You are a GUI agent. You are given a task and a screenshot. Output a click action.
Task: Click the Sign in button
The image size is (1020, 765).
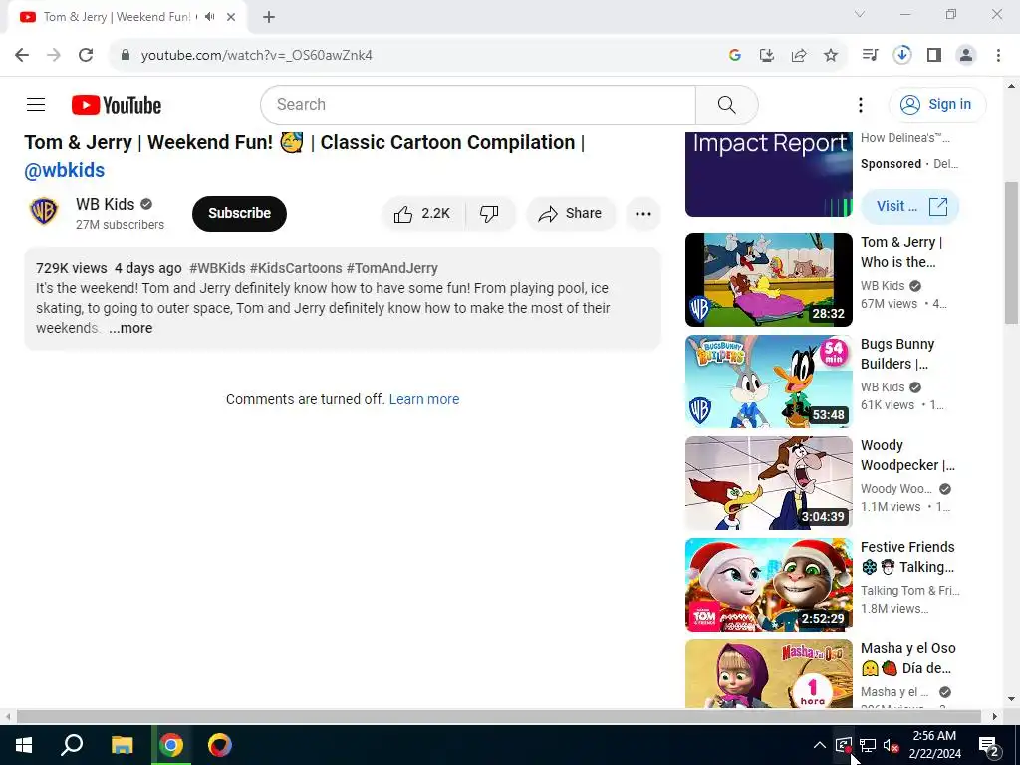click(937, 104)
